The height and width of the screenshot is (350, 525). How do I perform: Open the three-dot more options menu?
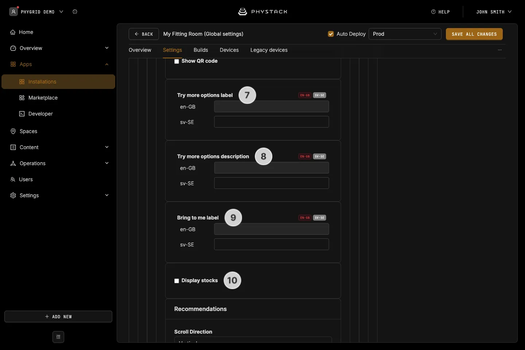tap(500, 50)
